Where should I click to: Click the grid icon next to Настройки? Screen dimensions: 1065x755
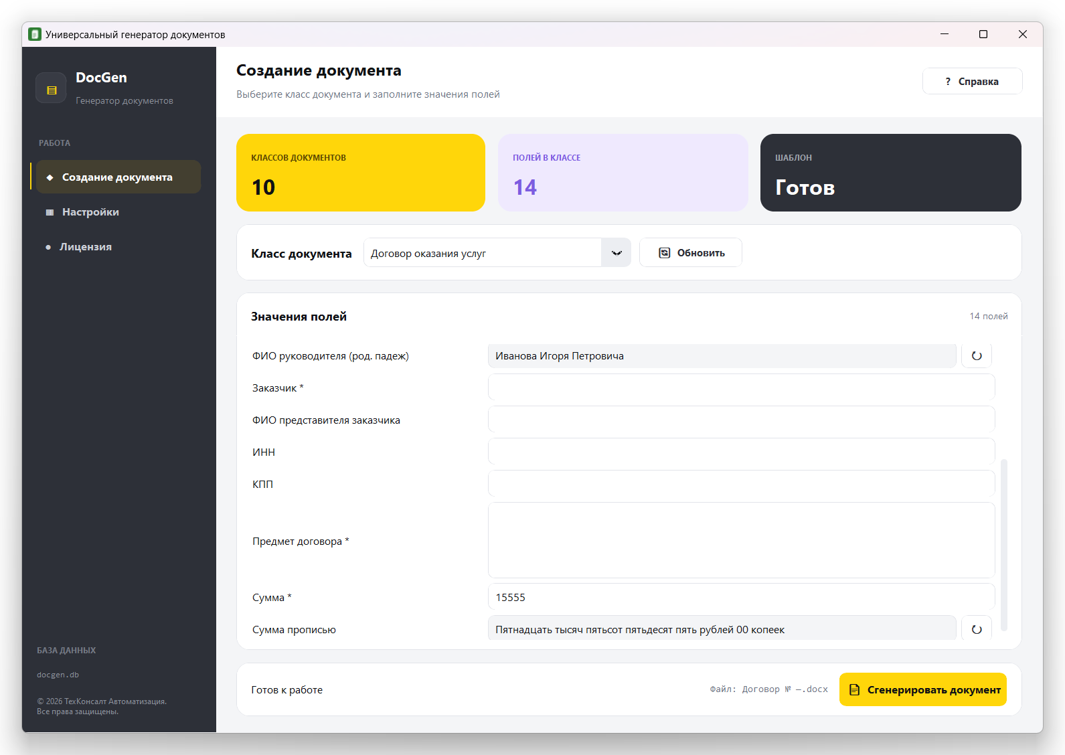pos(50,212)
